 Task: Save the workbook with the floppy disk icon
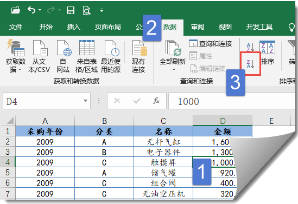(x=71, y=10)
